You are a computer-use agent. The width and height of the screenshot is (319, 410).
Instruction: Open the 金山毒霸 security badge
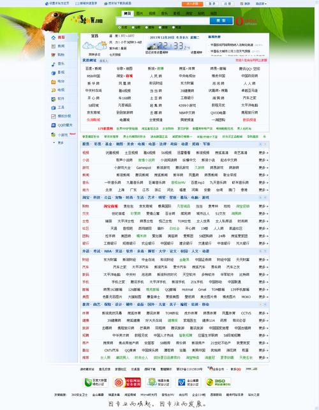(188, 383)
